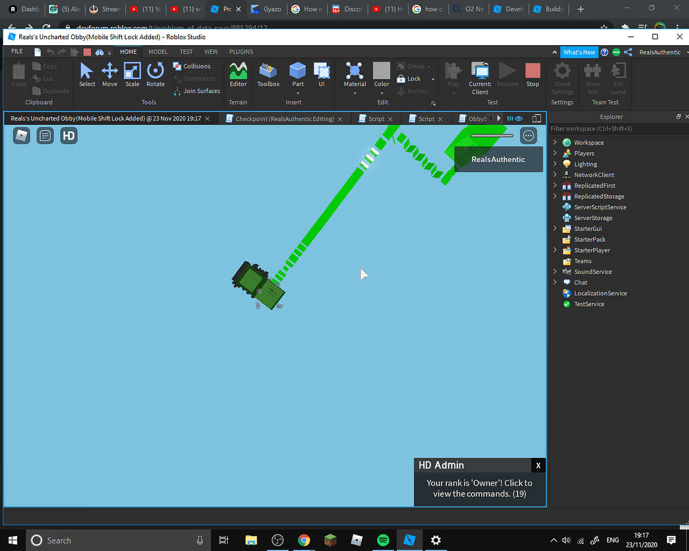Viewport: 689px width, 551px height.
Task: Open the three-dots menu in viewport
Action: pyautogui.click(x=529, y=136)
